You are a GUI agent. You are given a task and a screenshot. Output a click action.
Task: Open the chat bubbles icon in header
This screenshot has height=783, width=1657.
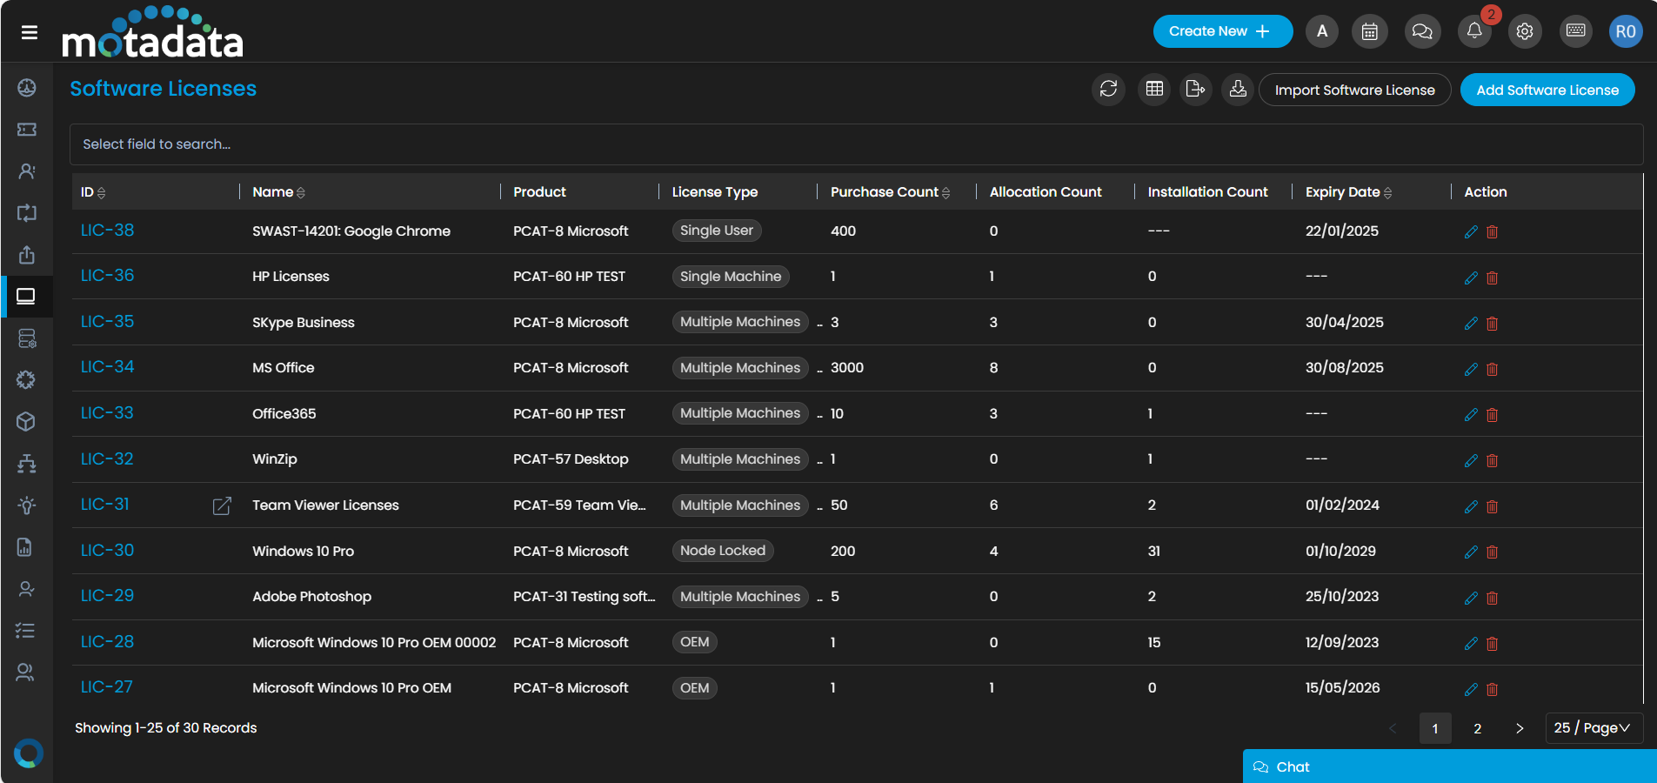click(x=1421, y=32)
